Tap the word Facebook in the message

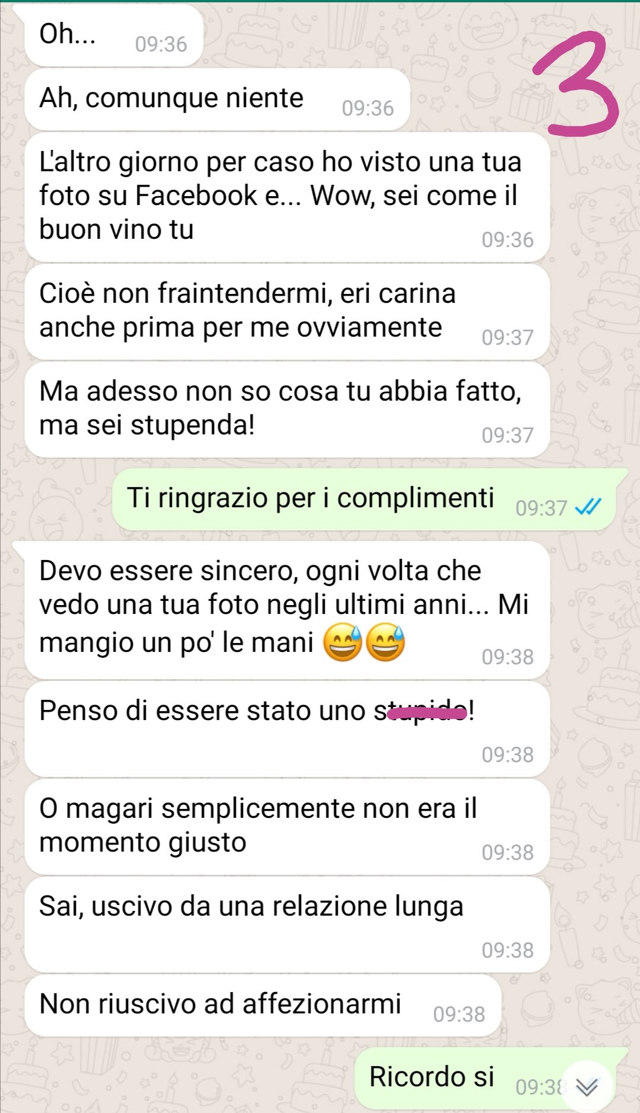[x=196, y=196]
